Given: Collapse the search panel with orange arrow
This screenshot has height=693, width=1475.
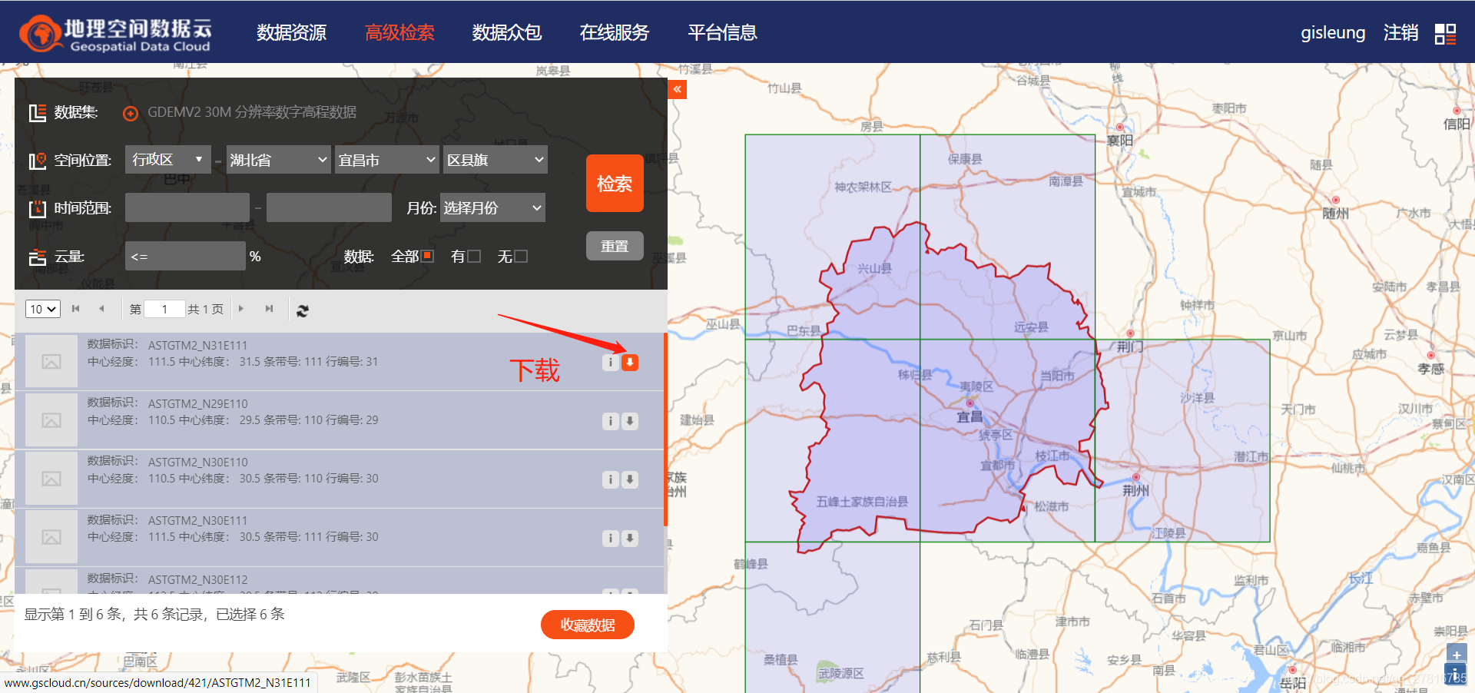Looking at the screenshot, I should pyautogui.click(x=677, y=90).
